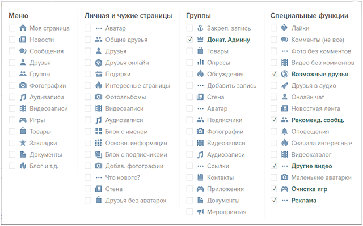Tick the Друзья без аватарок checkbox
The image size is (363, 226).
[x=88, y=201]
